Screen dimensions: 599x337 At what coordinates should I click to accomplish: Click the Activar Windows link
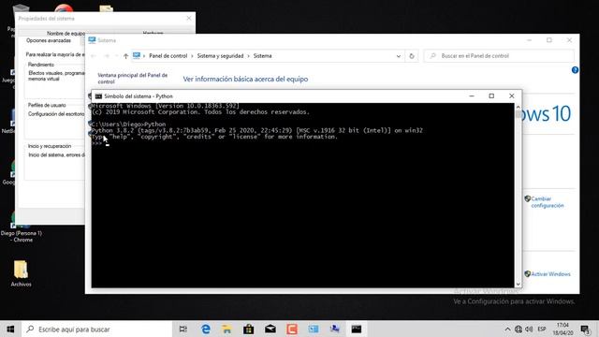pyautogui.click(x=550, y=274)
